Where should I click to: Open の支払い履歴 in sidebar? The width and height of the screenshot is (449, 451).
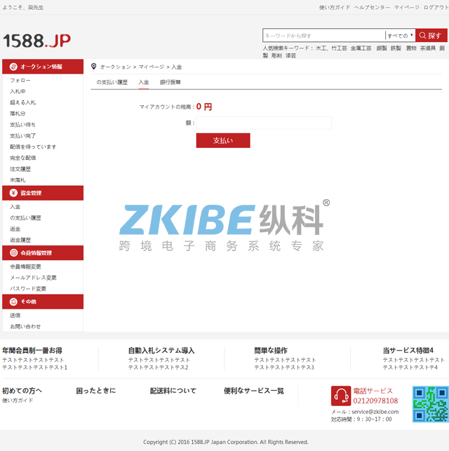[x=25, y=218]
